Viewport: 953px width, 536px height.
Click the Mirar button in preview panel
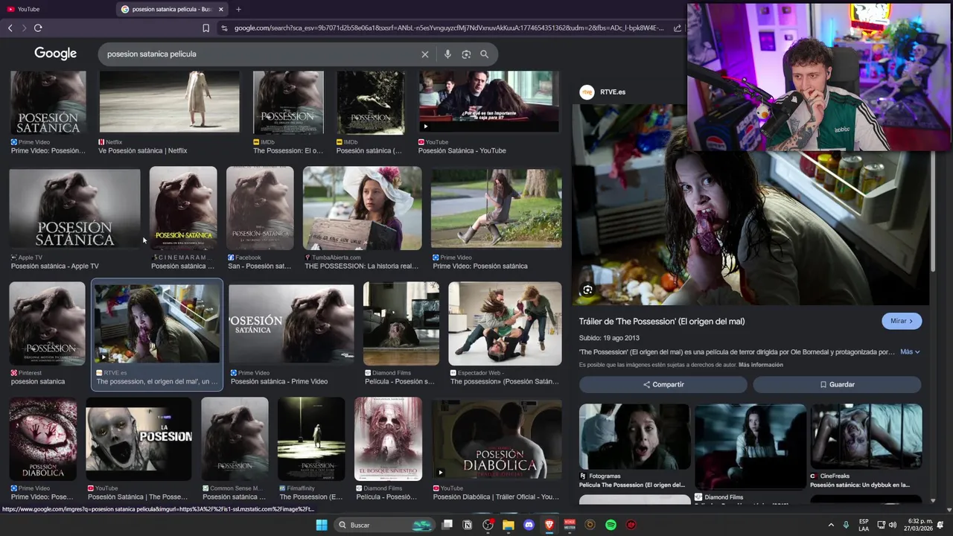pos(902,321)
